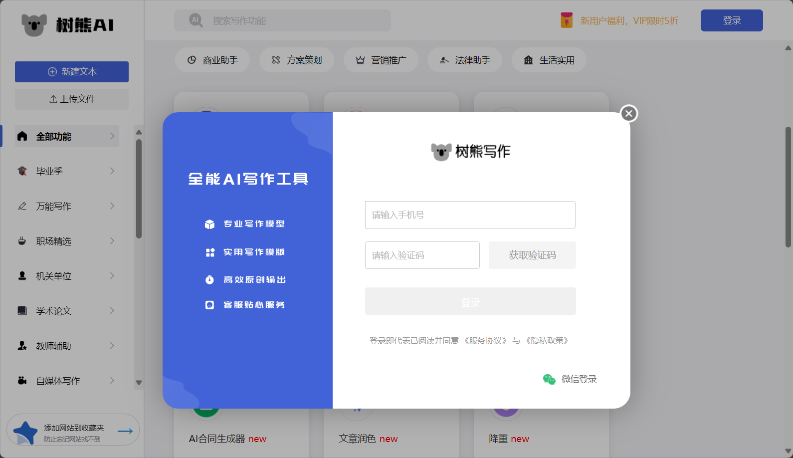The width and height of the screenshot is (793, 458).
Task: Click the 新建文本 button
Action: 72,72
